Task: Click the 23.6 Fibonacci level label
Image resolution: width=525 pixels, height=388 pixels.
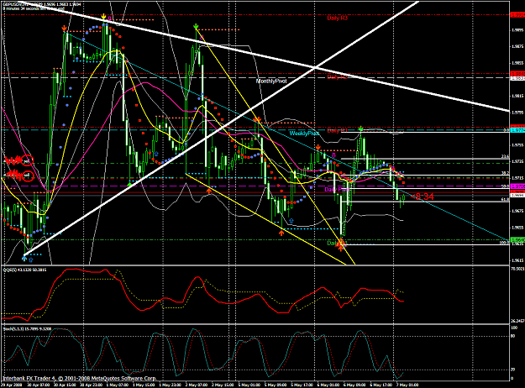Action: pyautogui.click(x=505, y=156)
